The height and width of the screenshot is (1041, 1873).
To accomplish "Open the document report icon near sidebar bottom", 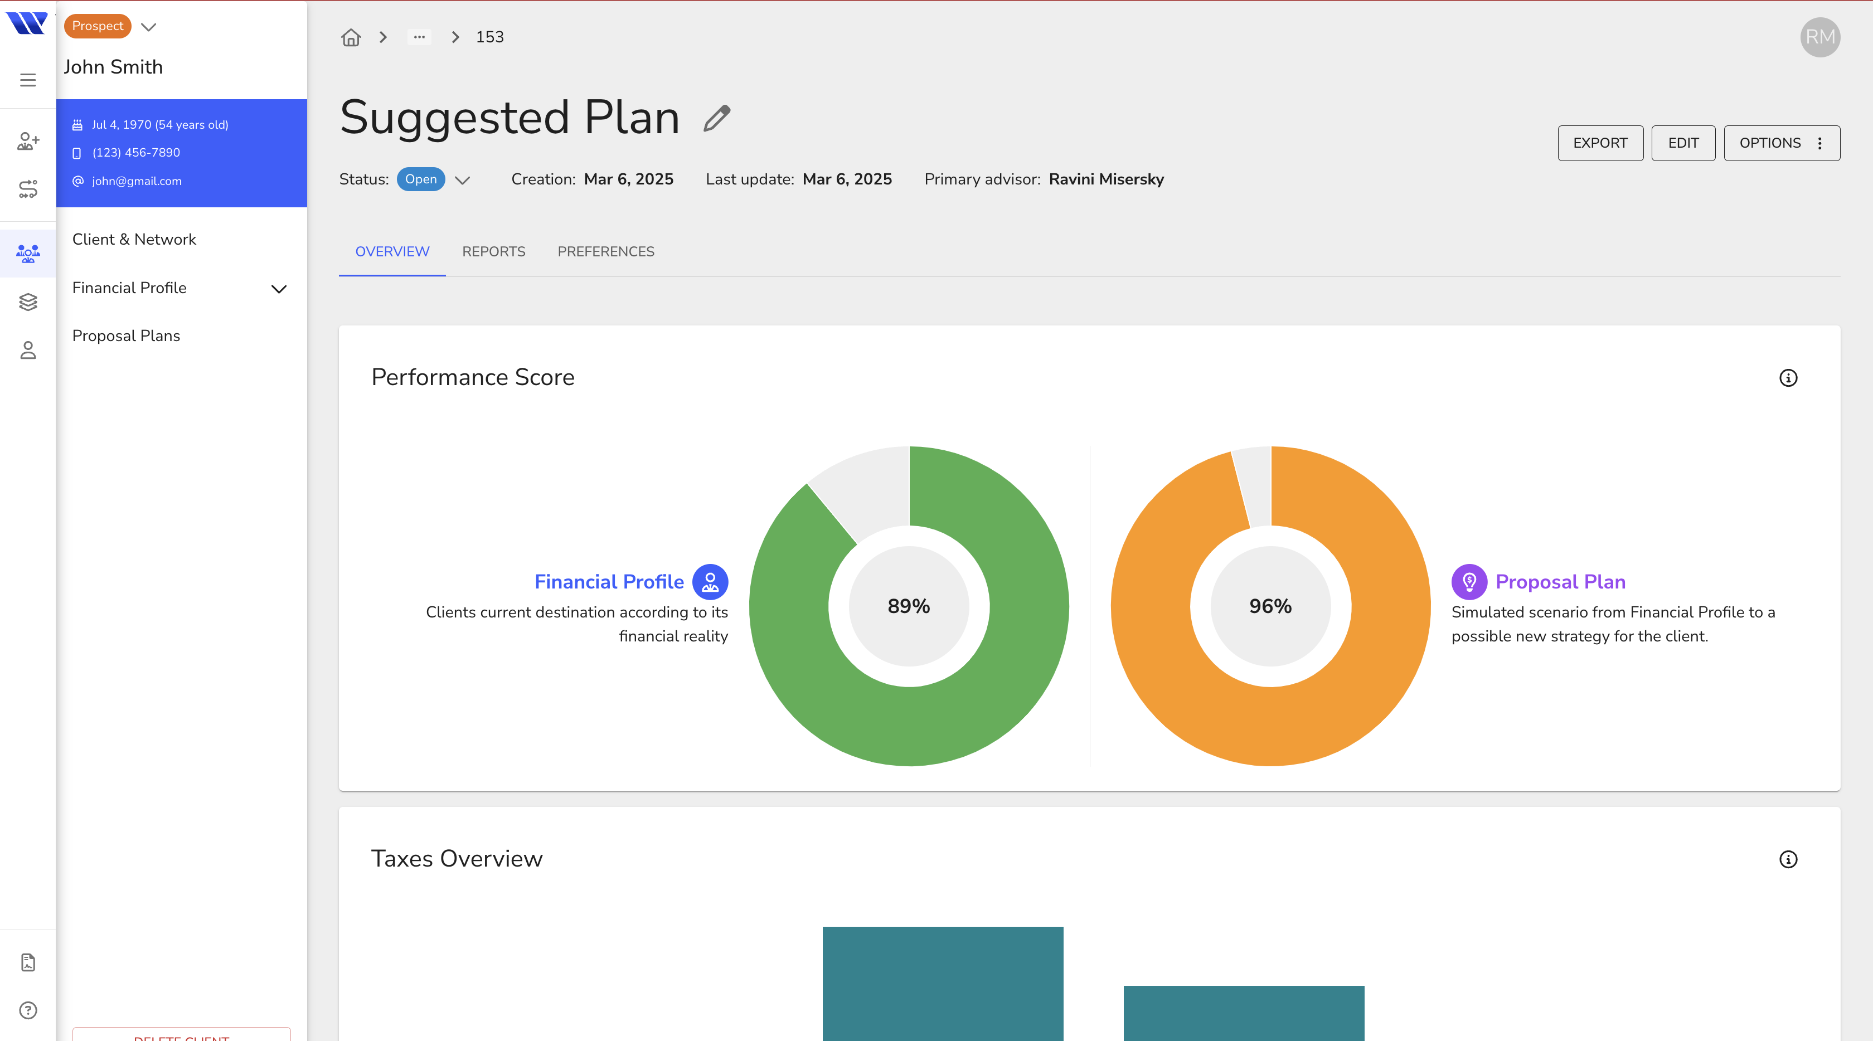I will coord(28,962).
